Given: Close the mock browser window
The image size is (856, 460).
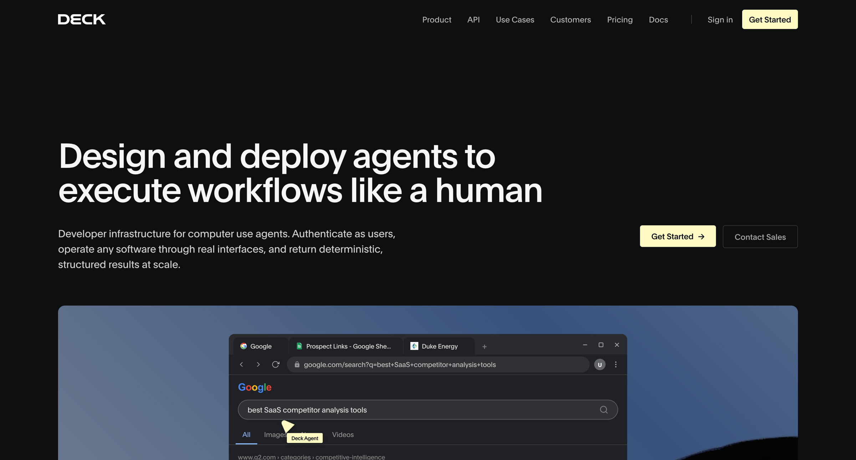Looking at the screenshot, I should point(617,345).
